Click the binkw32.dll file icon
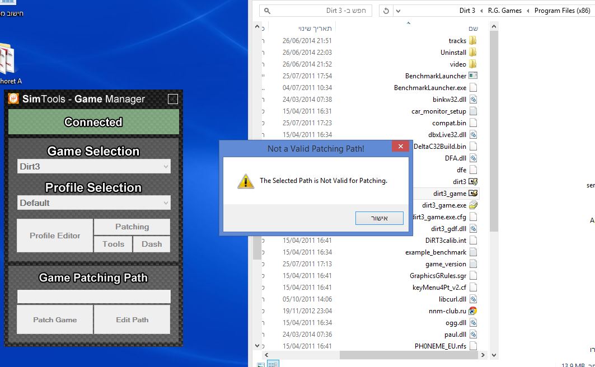 click(473, 99)
